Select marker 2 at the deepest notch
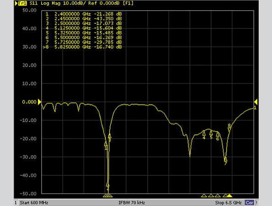 point(108,184)
